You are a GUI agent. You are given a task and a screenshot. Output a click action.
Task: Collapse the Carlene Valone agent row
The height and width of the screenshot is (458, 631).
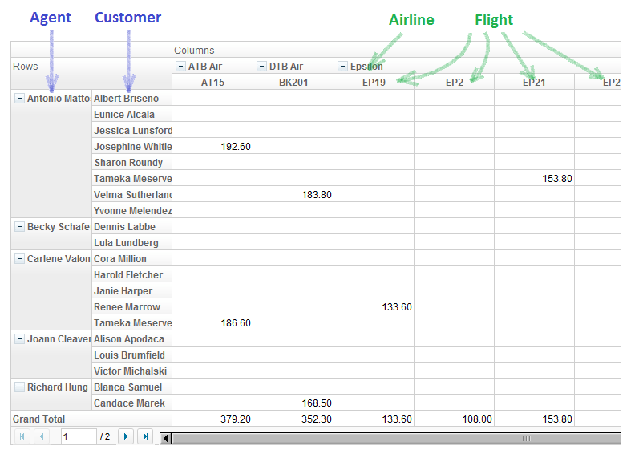pyautogui.click(x=19, y=259)
